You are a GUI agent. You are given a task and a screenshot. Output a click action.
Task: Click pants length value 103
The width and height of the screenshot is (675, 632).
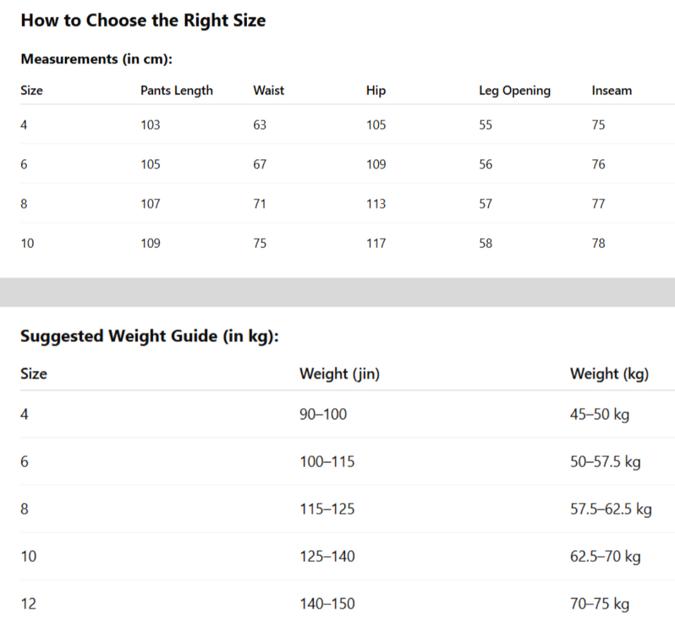(x=150, y=125)
